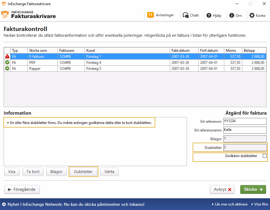
Task: Open the Chatt speech bubble icon
Action: (x=185, y=15)
